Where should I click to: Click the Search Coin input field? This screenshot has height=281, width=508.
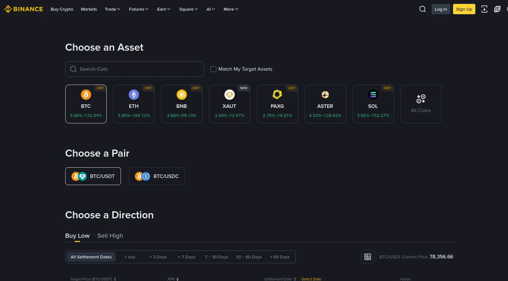[x=135, y=69]
